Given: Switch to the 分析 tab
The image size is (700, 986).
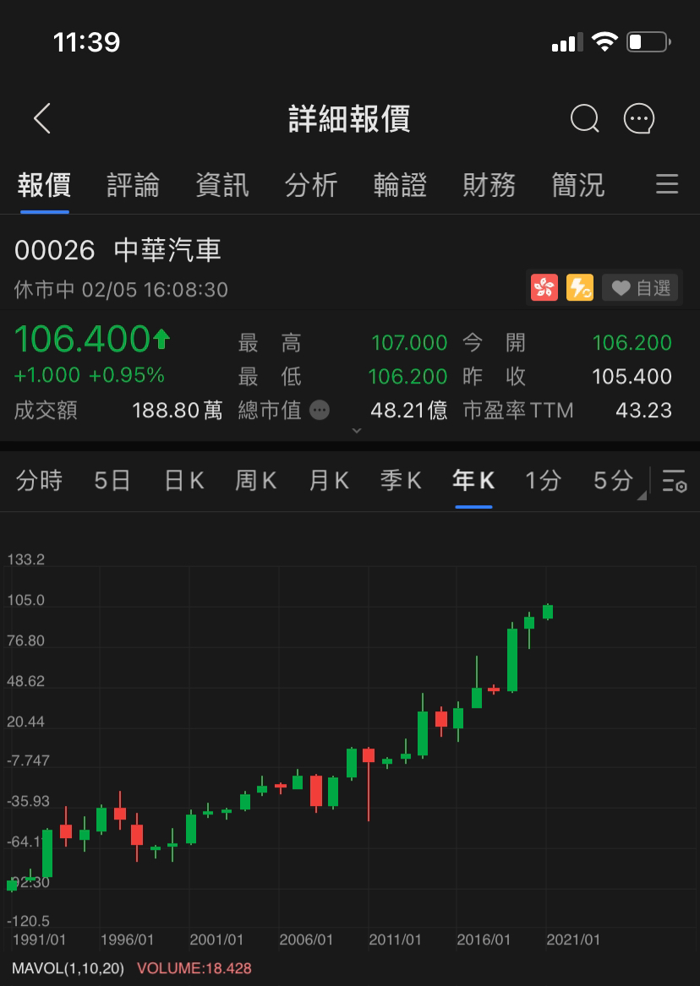Looking at the screenshot, I should click(x=311, y=185).
